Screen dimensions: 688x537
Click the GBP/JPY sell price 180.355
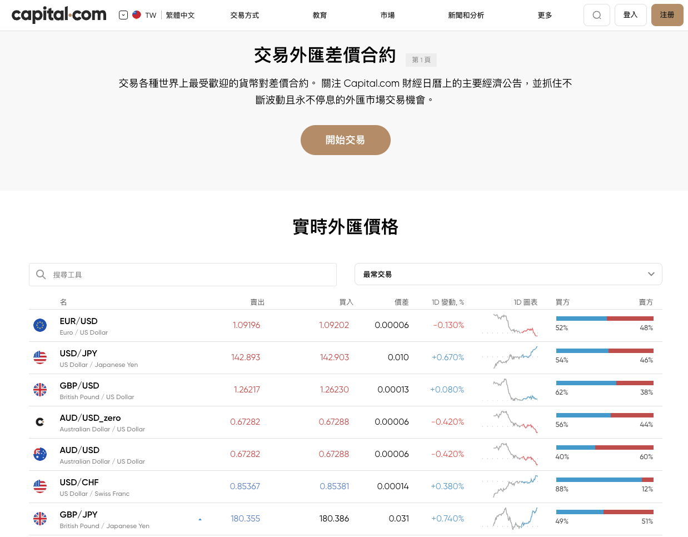point(246,519)
